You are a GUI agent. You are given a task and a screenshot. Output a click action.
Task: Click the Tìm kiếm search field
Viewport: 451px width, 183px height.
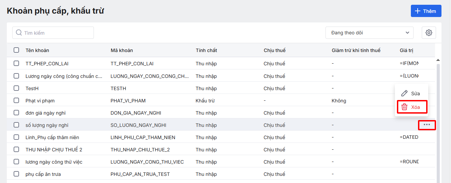[56, 33]
